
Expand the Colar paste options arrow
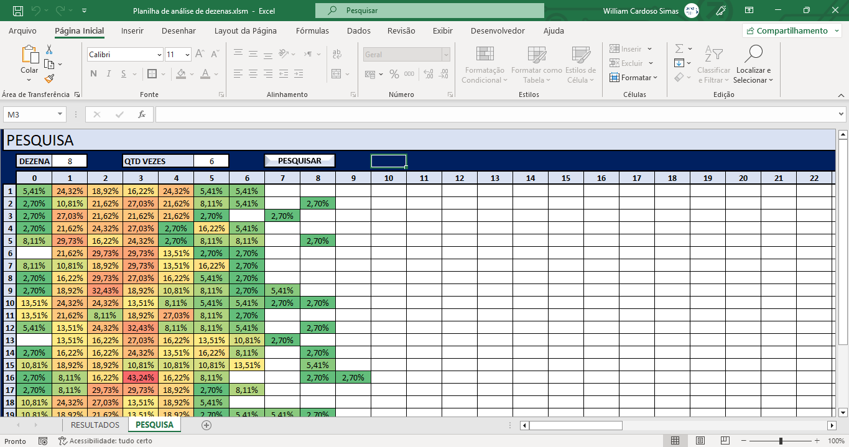coord(29,79)
